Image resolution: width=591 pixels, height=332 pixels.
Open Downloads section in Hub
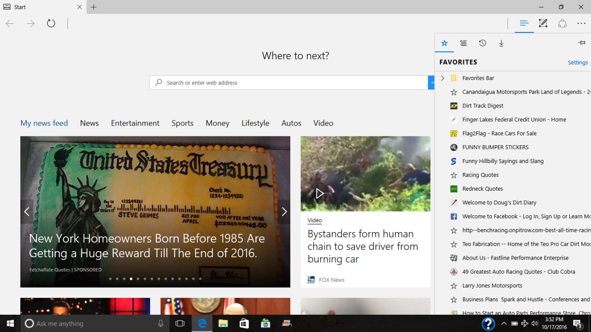(x=501, y=43)
